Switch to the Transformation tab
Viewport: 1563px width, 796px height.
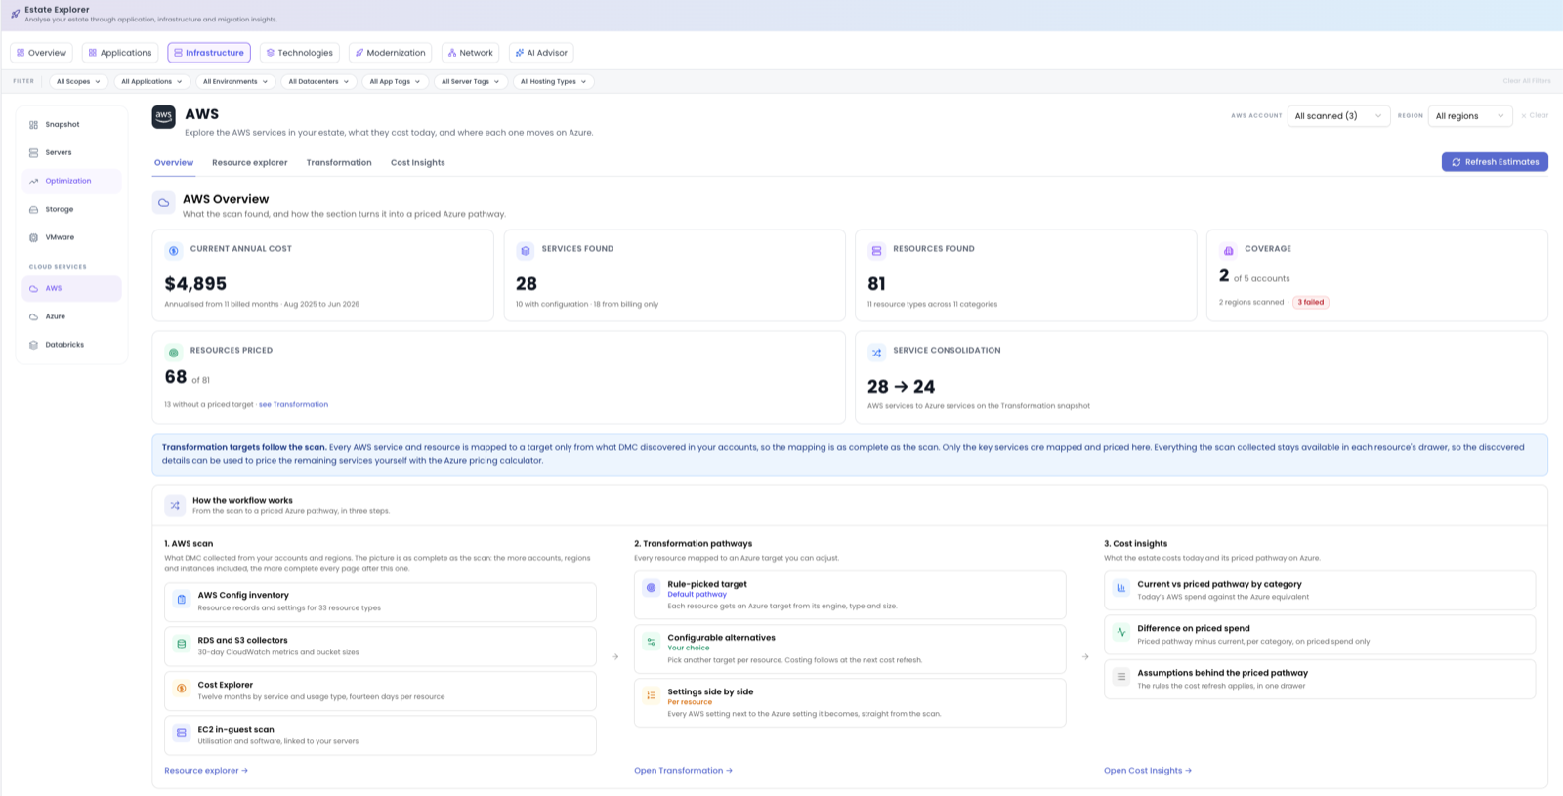click(339, 163)
